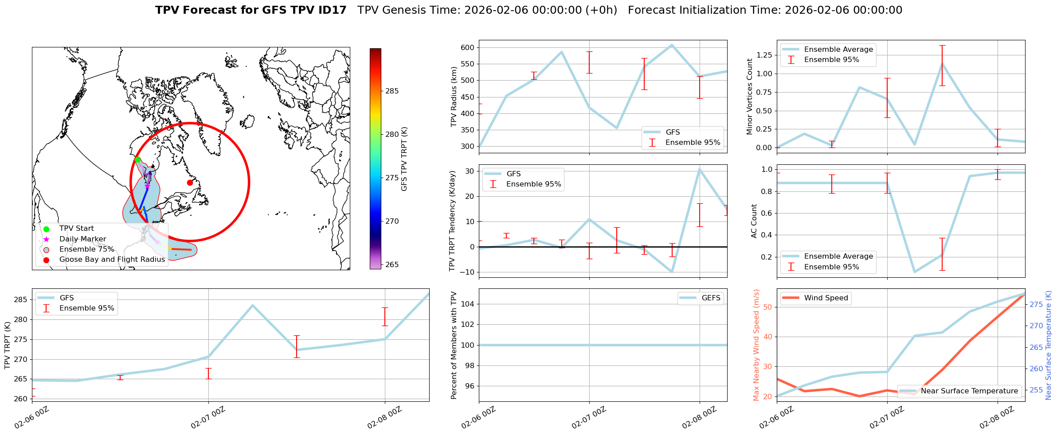Click the magenta Daily Marker star in map legend
The width and height of the screenshot is (1057, 435).
pyautogui.click(x=46, y=239)
